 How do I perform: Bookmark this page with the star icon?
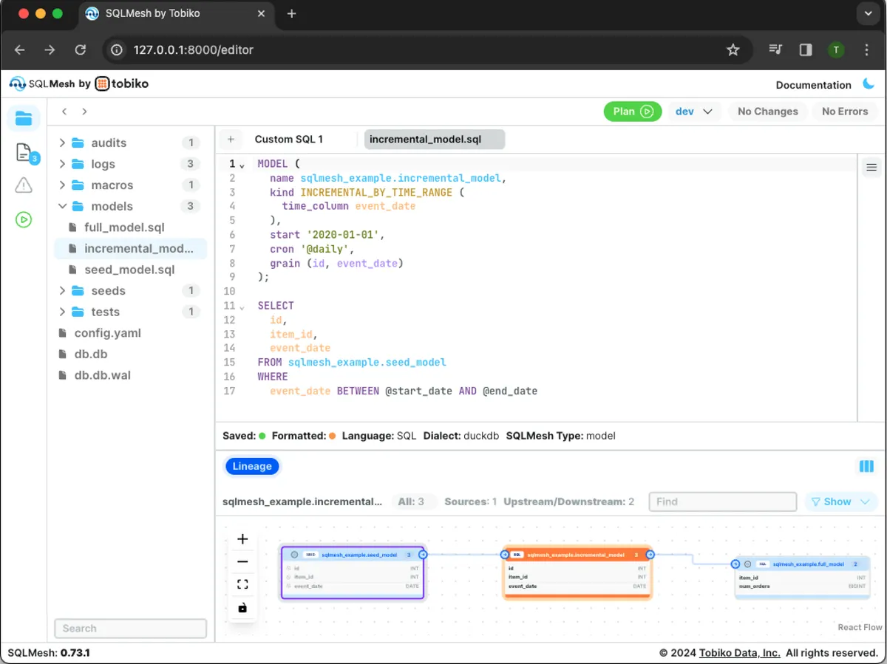733,50
